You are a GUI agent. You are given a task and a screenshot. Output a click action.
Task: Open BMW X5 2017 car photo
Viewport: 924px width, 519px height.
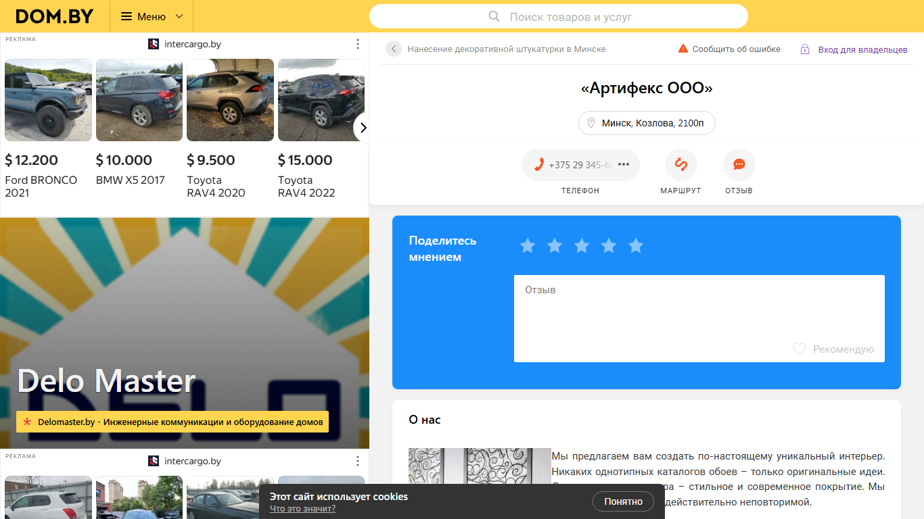point(139,100)
